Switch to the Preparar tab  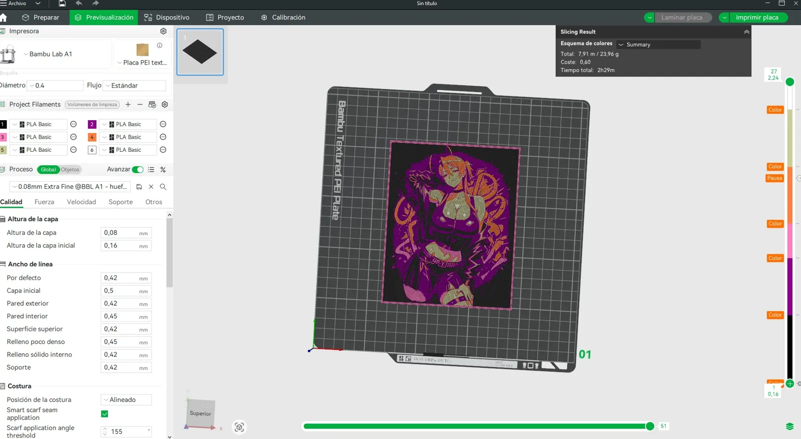click(41, 18)
